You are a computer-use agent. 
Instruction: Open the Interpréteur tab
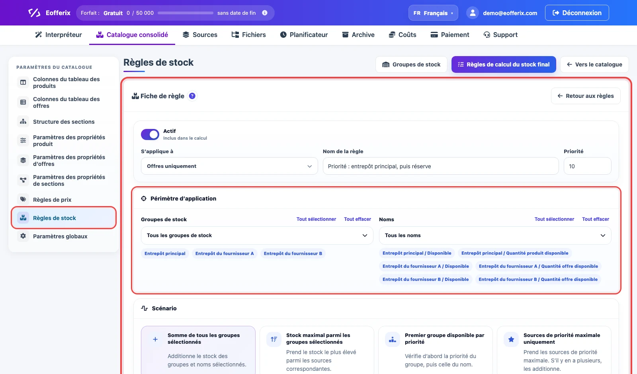pos(59,35)
